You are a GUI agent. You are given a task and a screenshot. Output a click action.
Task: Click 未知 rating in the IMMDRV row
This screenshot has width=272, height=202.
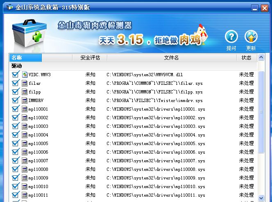91,100
